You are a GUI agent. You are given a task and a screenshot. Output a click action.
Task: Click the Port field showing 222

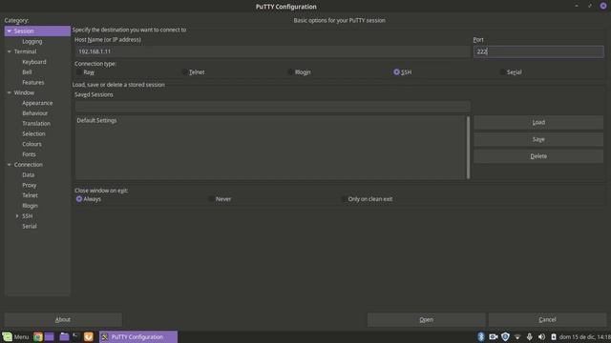538,51
